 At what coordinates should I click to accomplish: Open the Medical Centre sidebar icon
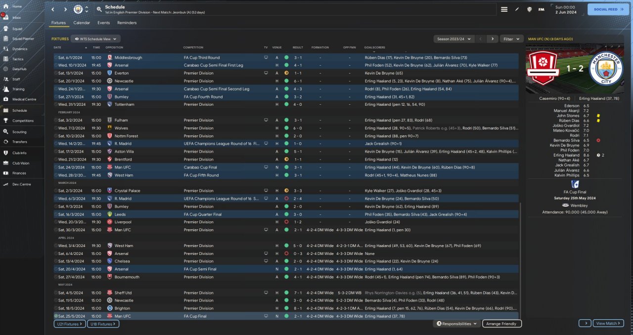(5, 99)
